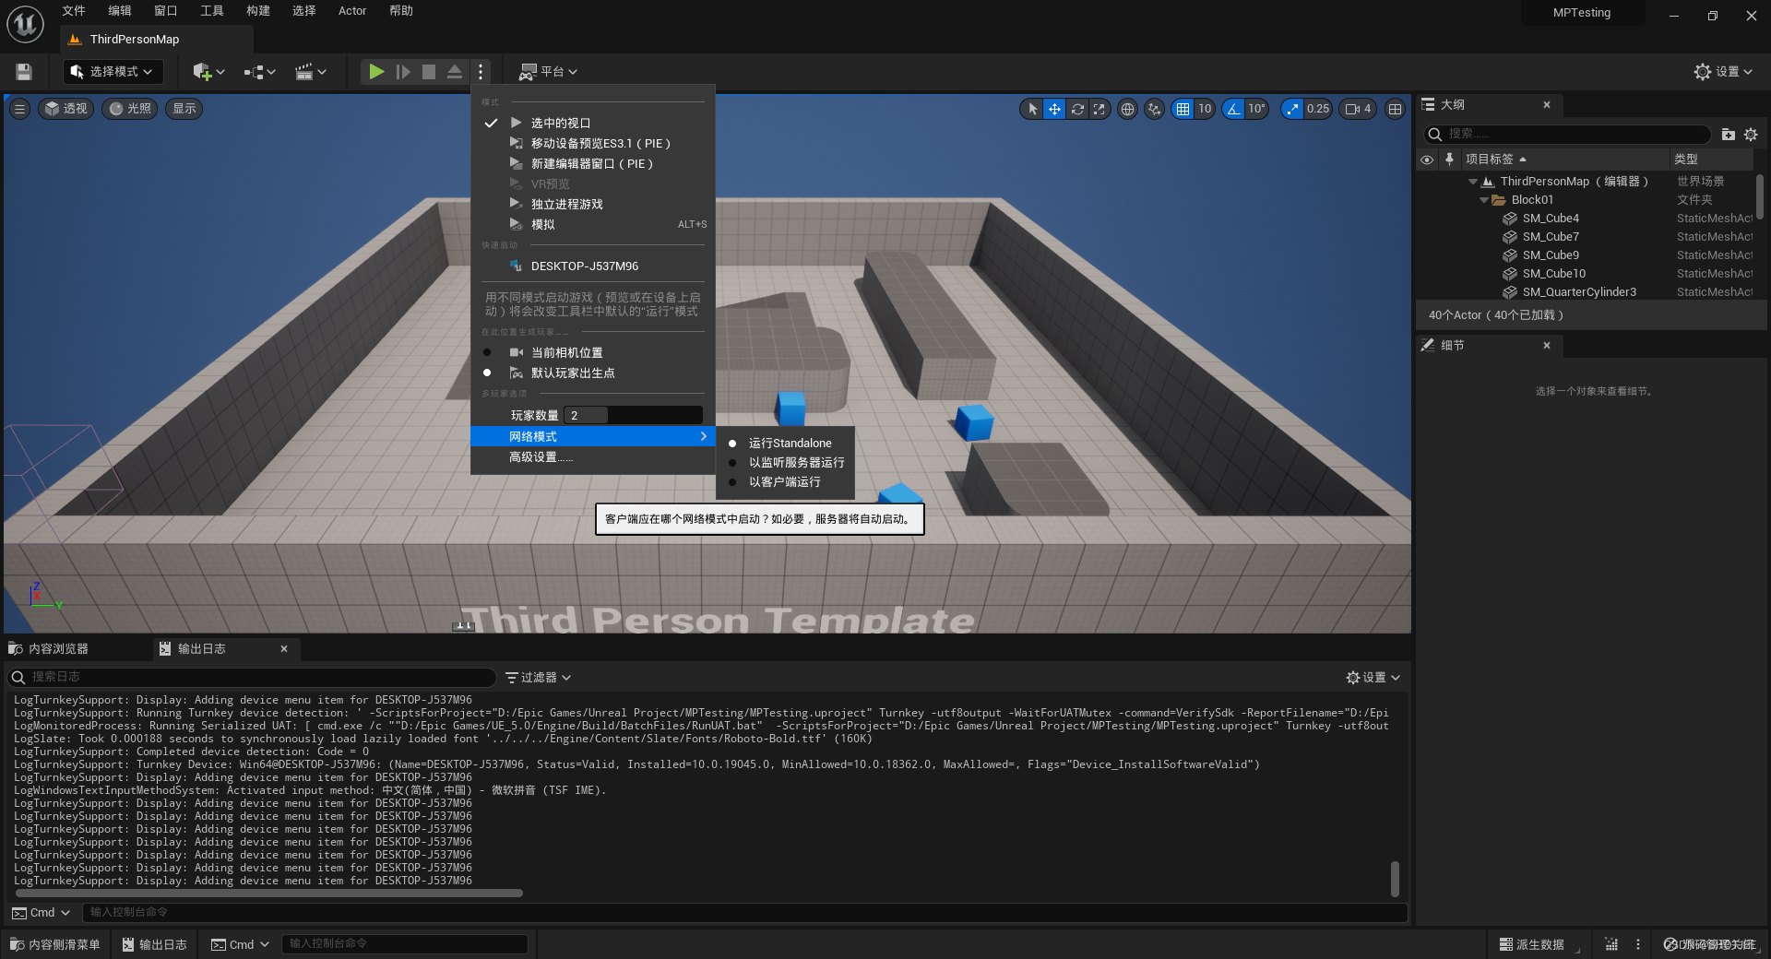This screenshot has width=1771, height=959.
Task: Toggle surface snapping icon in viewport
Action: coord(1154,109)
